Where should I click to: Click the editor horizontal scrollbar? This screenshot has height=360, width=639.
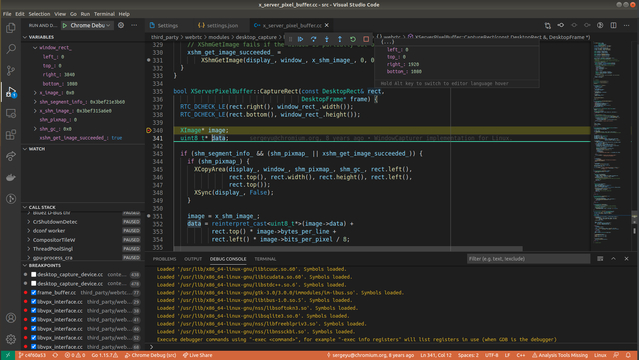(x=348, y=249)
